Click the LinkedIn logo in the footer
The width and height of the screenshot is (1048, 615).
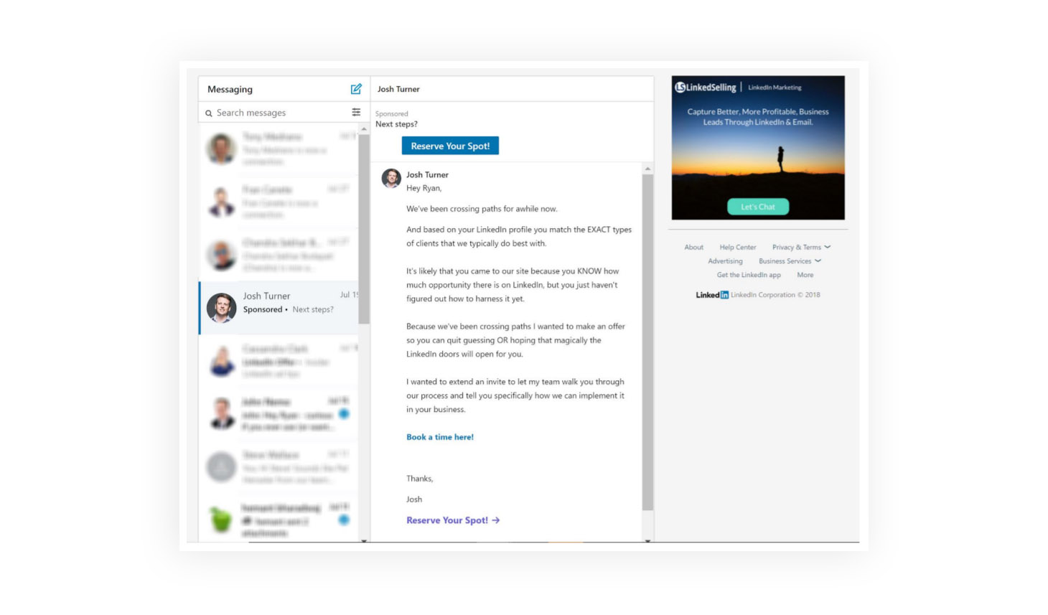coord(712,295)
